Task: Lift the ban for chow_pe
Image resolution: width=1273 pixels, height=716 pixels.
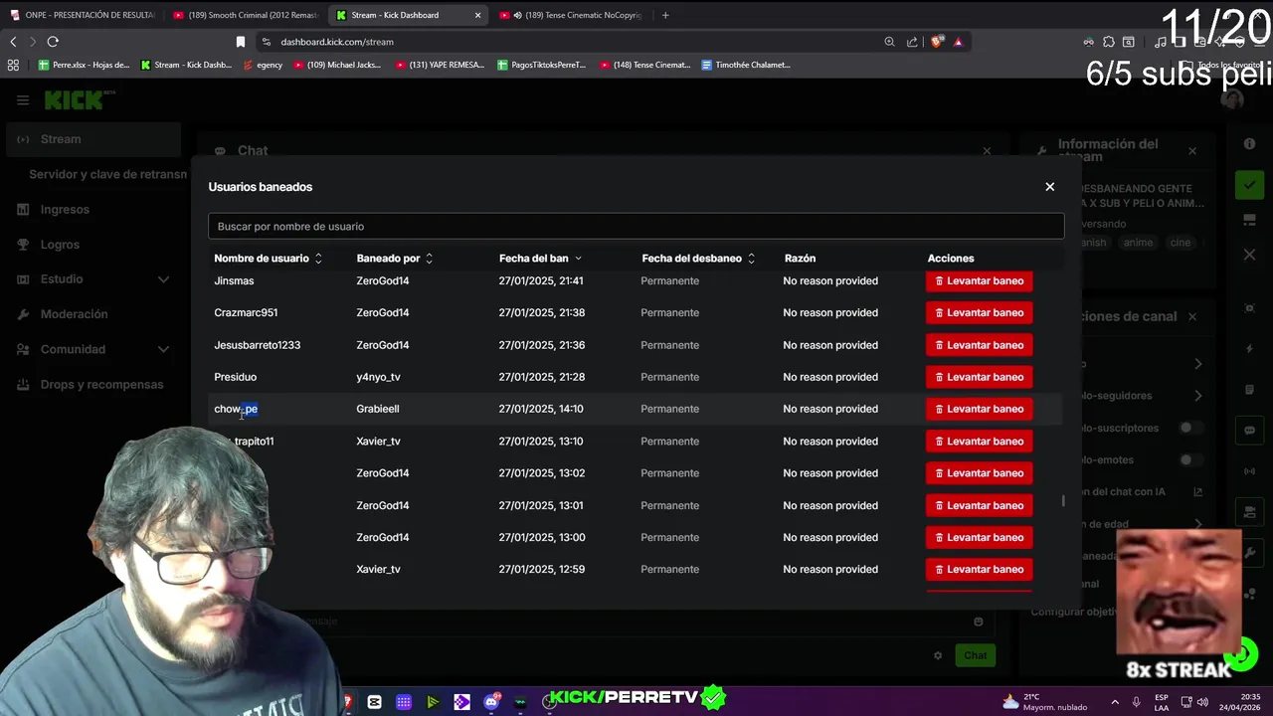Action: pyautogui.click(x=979, y=409)
